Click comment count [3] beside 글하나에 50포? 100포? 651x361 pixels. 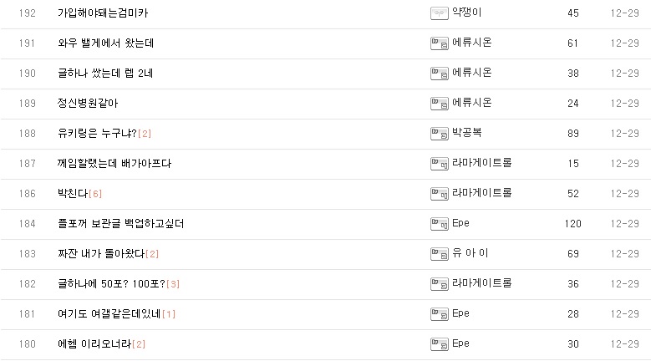[173, 284]
